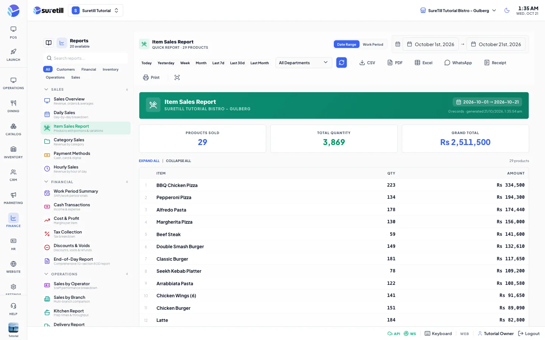
Task: Toggle fullscreen view icon next to Print
Action: (x=177, y=77)
